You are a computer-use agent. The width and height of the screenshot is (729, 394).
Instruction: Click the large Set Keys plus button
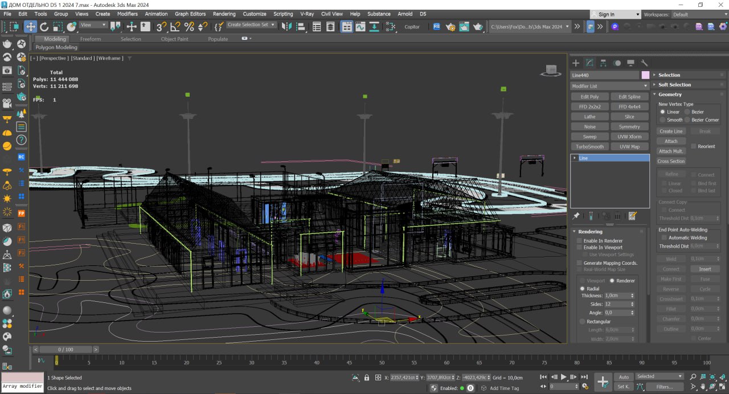point(603,381)
